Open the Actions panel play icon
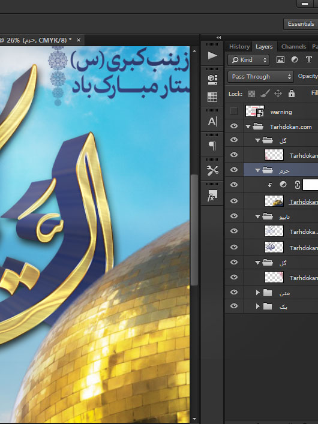Image resolution: width=318 pixels, height=424 pixels. pyautogui.click(x=212, y=56)
